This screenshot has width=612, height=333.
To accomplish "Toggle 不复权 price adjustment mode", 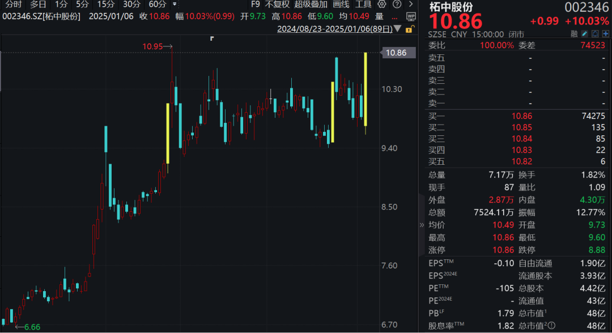I will [x=277, y=5].
